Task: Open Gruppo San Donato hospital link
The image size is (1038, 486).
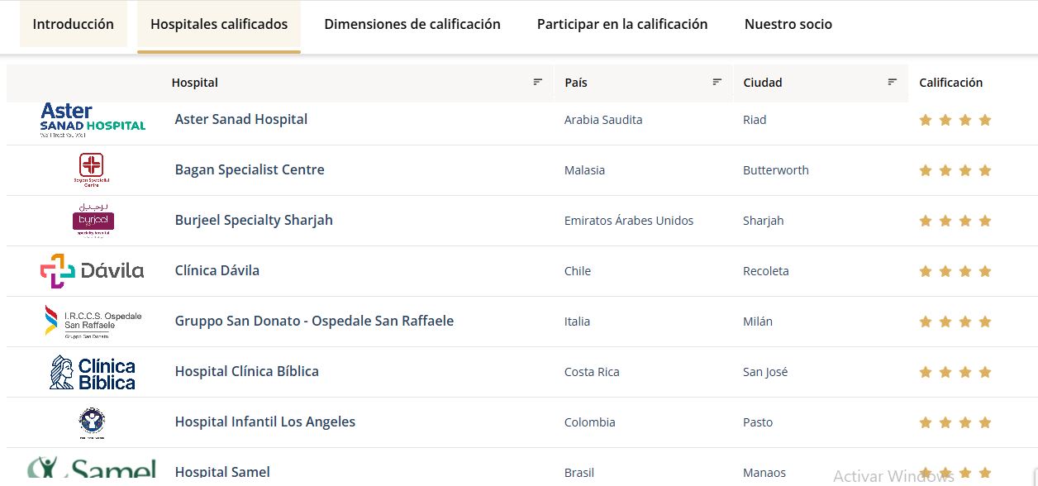Action: pyautogui.click(x=314, y=321)
